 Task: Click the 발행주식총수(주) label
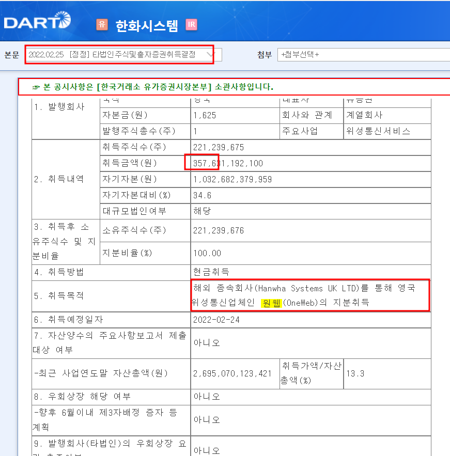pyautogui.click(x=139, y=132)
